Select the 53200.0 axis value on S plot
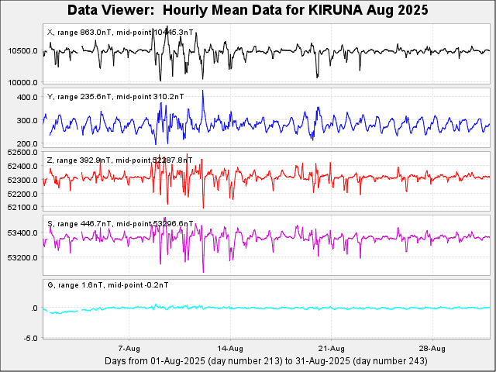 click(21, 257)
